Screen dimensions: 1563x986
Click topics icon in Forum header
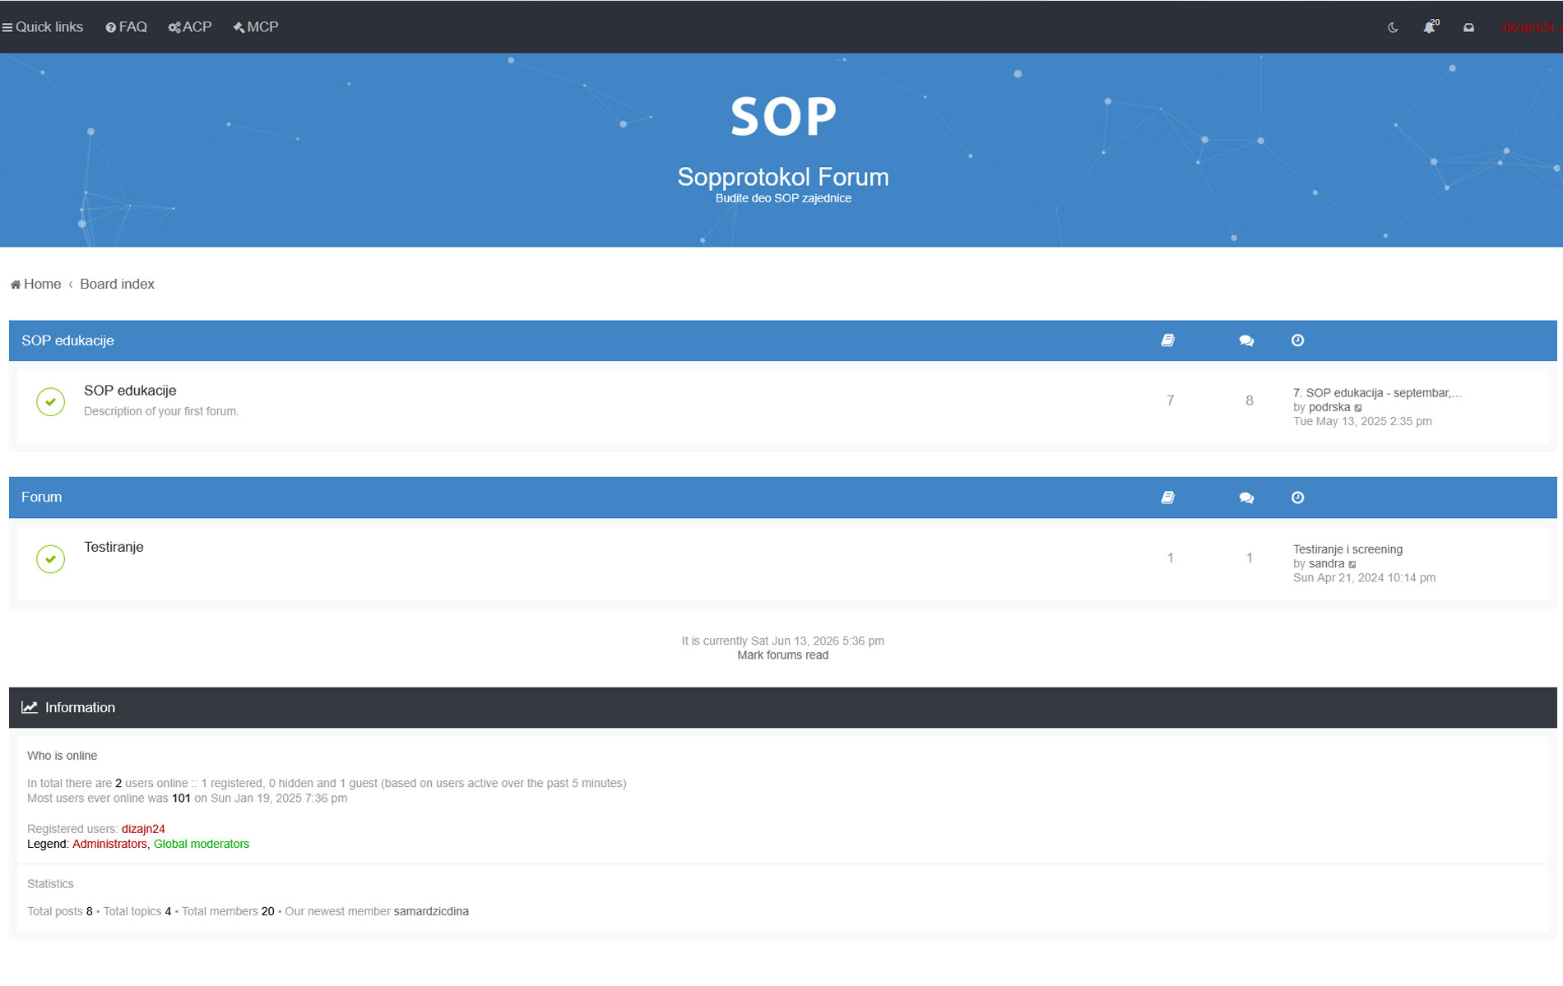(1167, 498)
